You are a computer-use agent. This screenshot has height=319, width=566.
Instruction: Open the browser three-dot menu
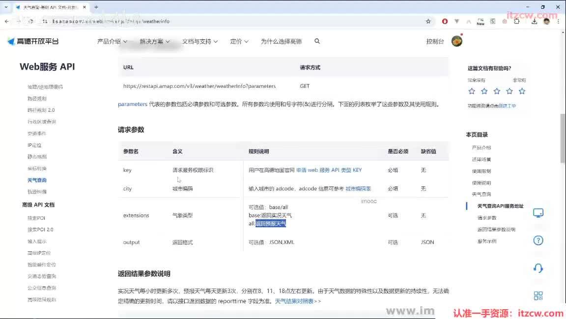558,21
